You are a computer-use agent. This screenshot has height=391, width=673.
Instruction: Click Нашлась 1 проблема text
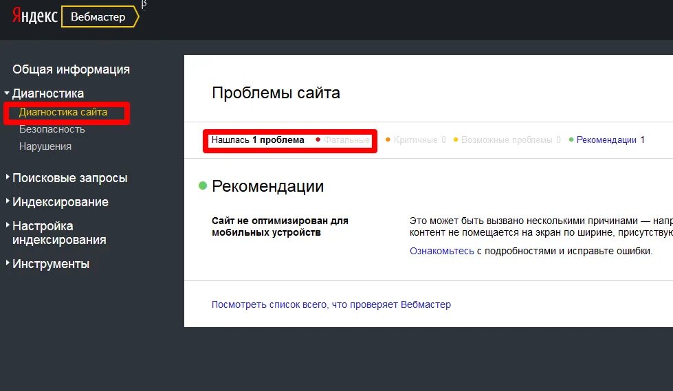pos(258,140)
